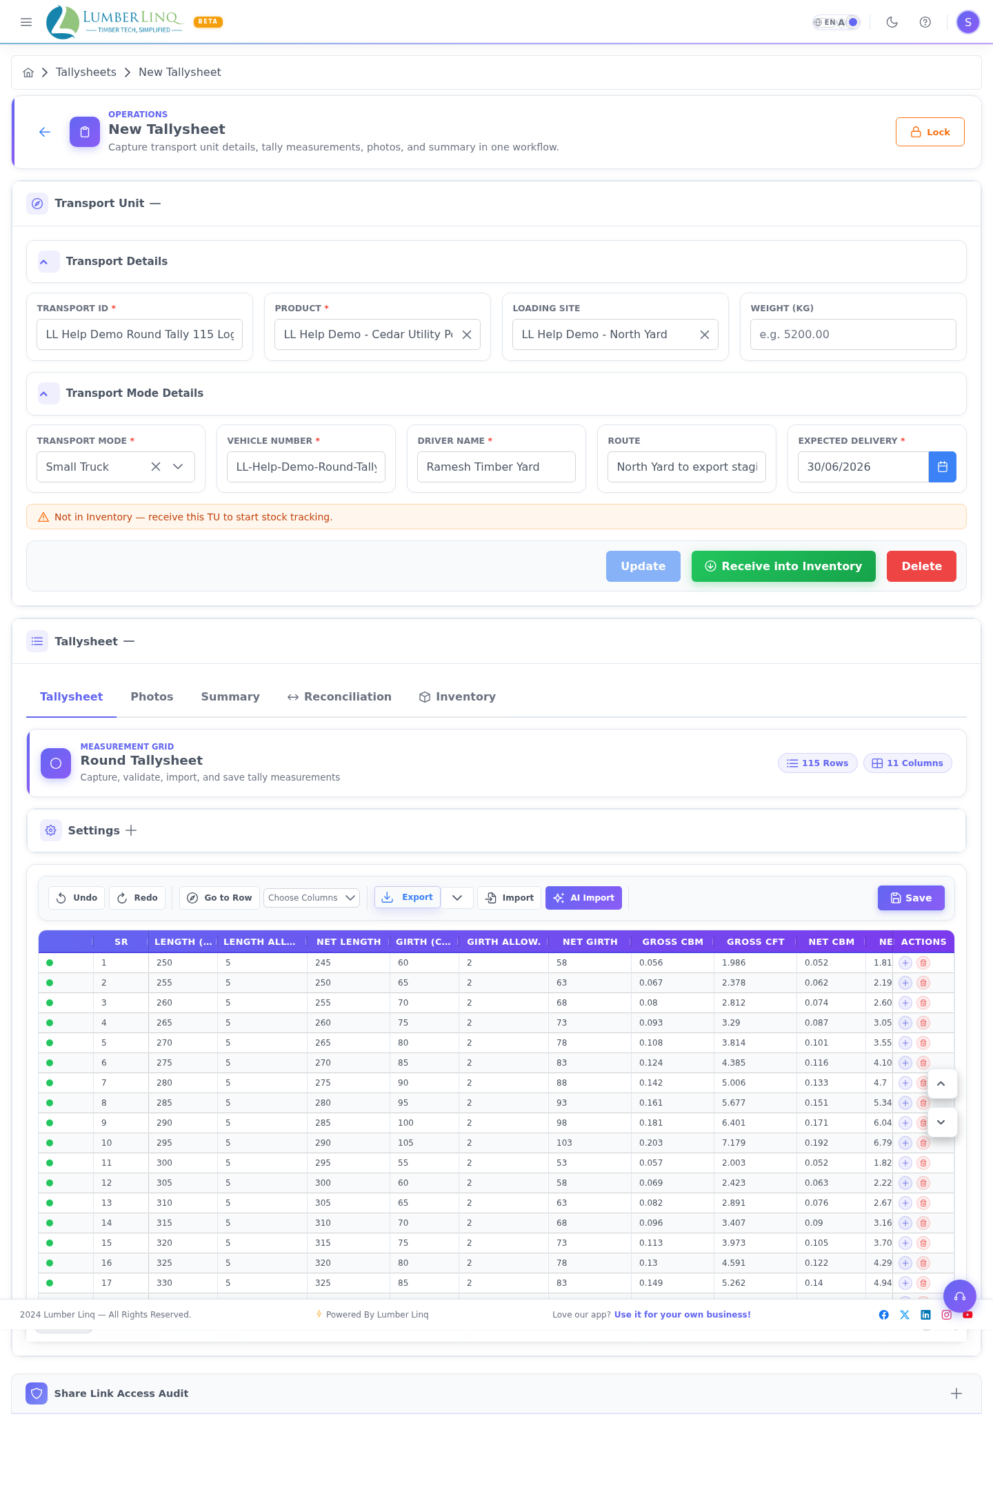
Task: Open the help question mark icon
Action: pyautogui.click(x=925, y=22)
